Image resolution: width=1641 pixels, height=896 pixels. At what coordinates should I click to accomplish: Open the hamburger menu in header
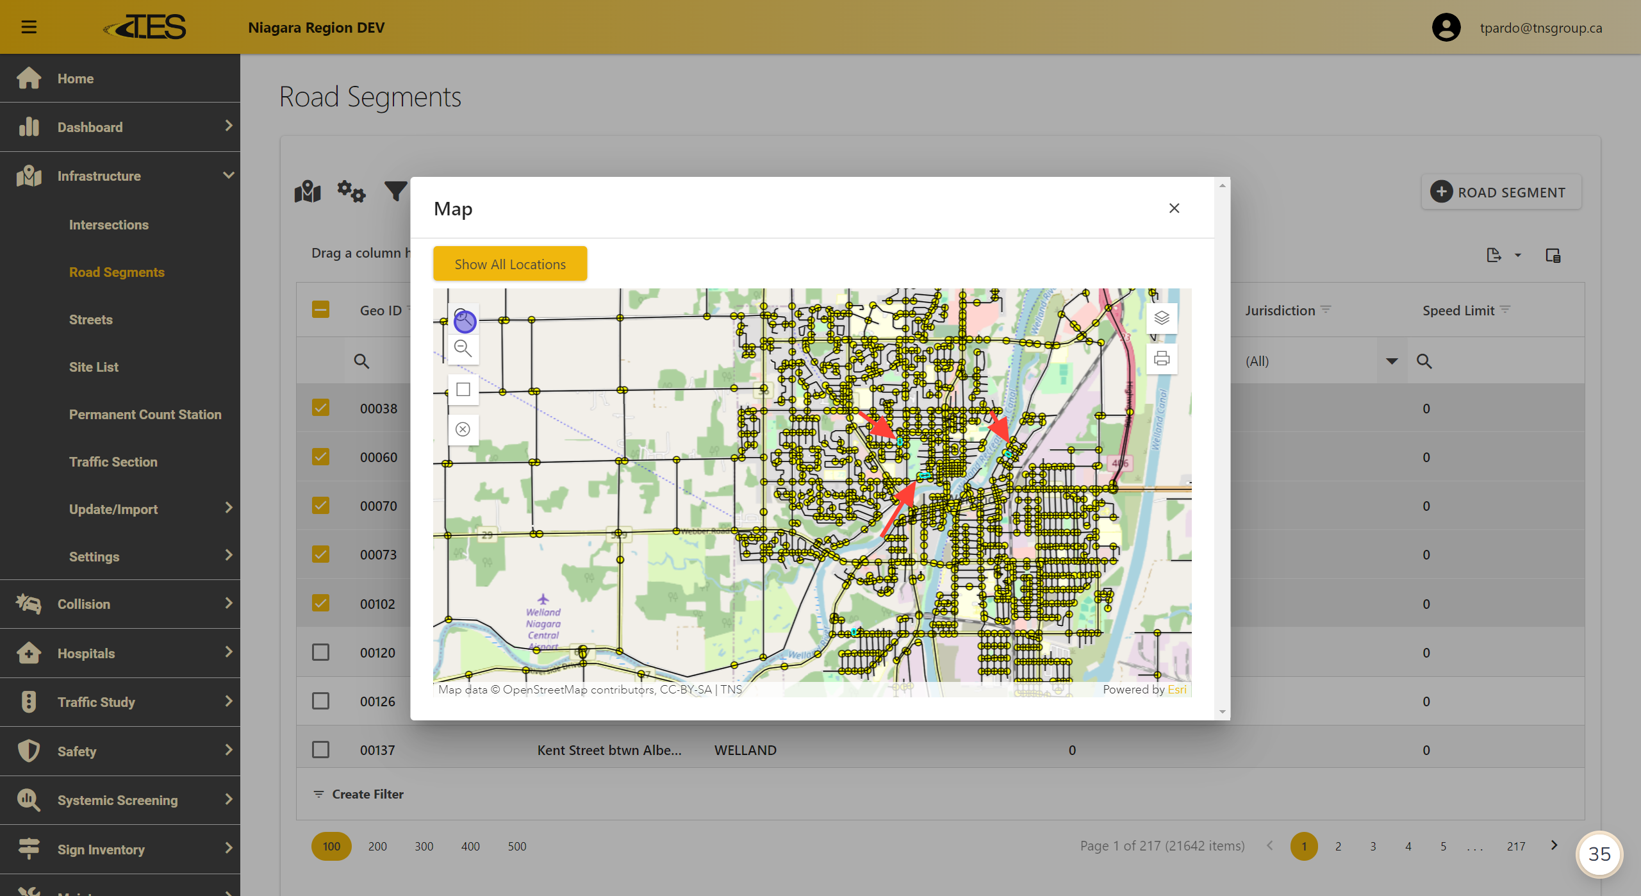point(29,27)
